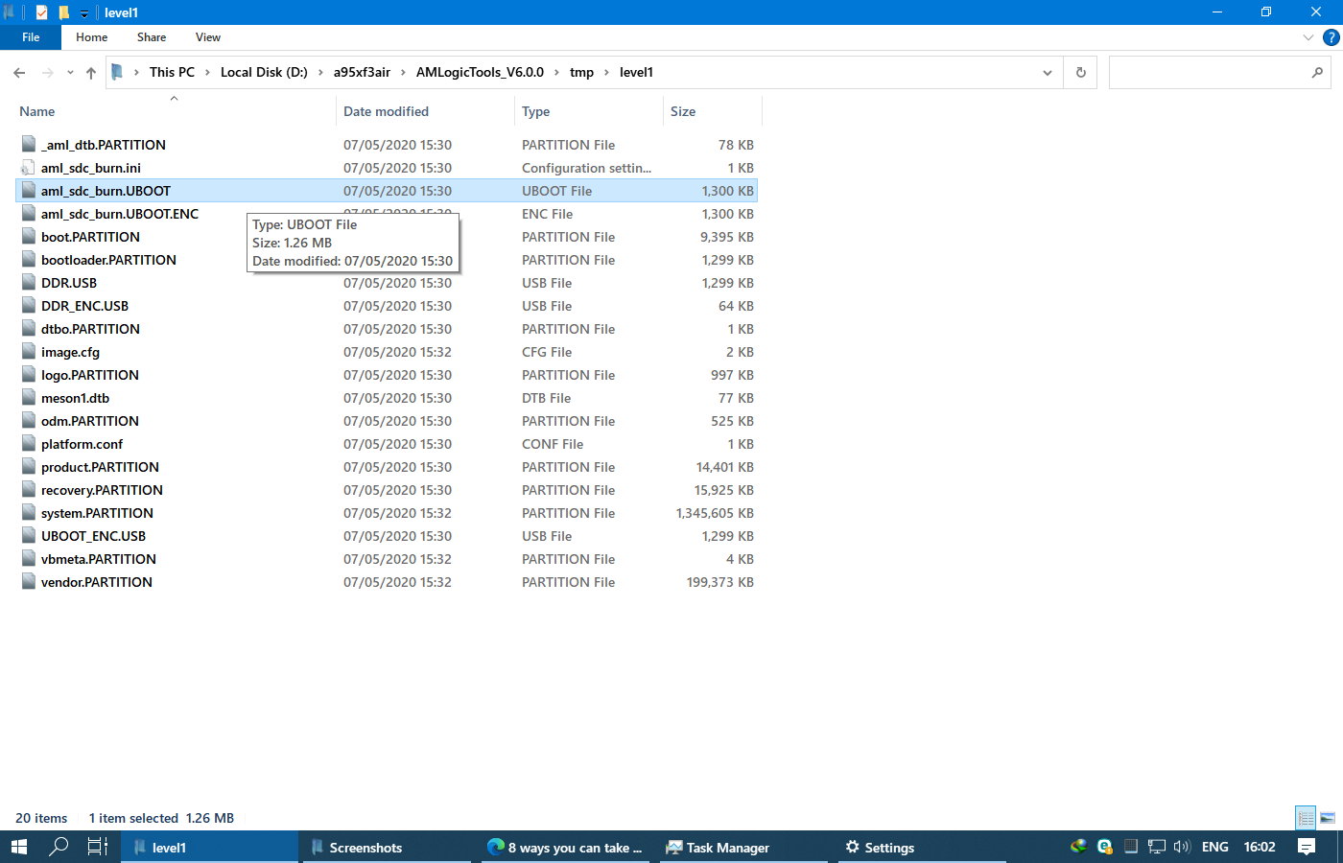1343x863 pixels.
Task: Open the Help question mark icon
Action: [1331, 37]
